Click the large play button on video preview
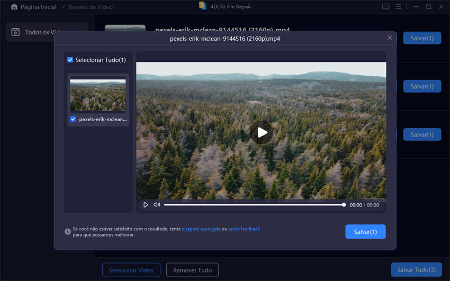The width and height of the screenshot is (450, 281). (x=261, y=133)
